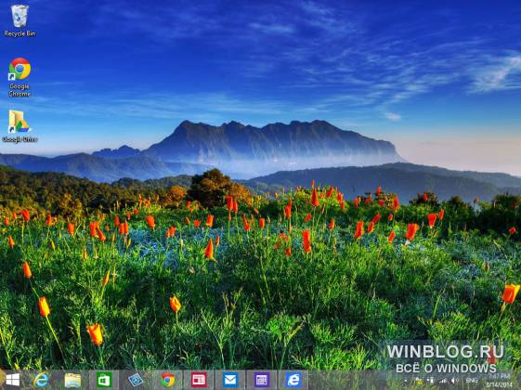Show hidden system tray icons

(x=406, y=381)
